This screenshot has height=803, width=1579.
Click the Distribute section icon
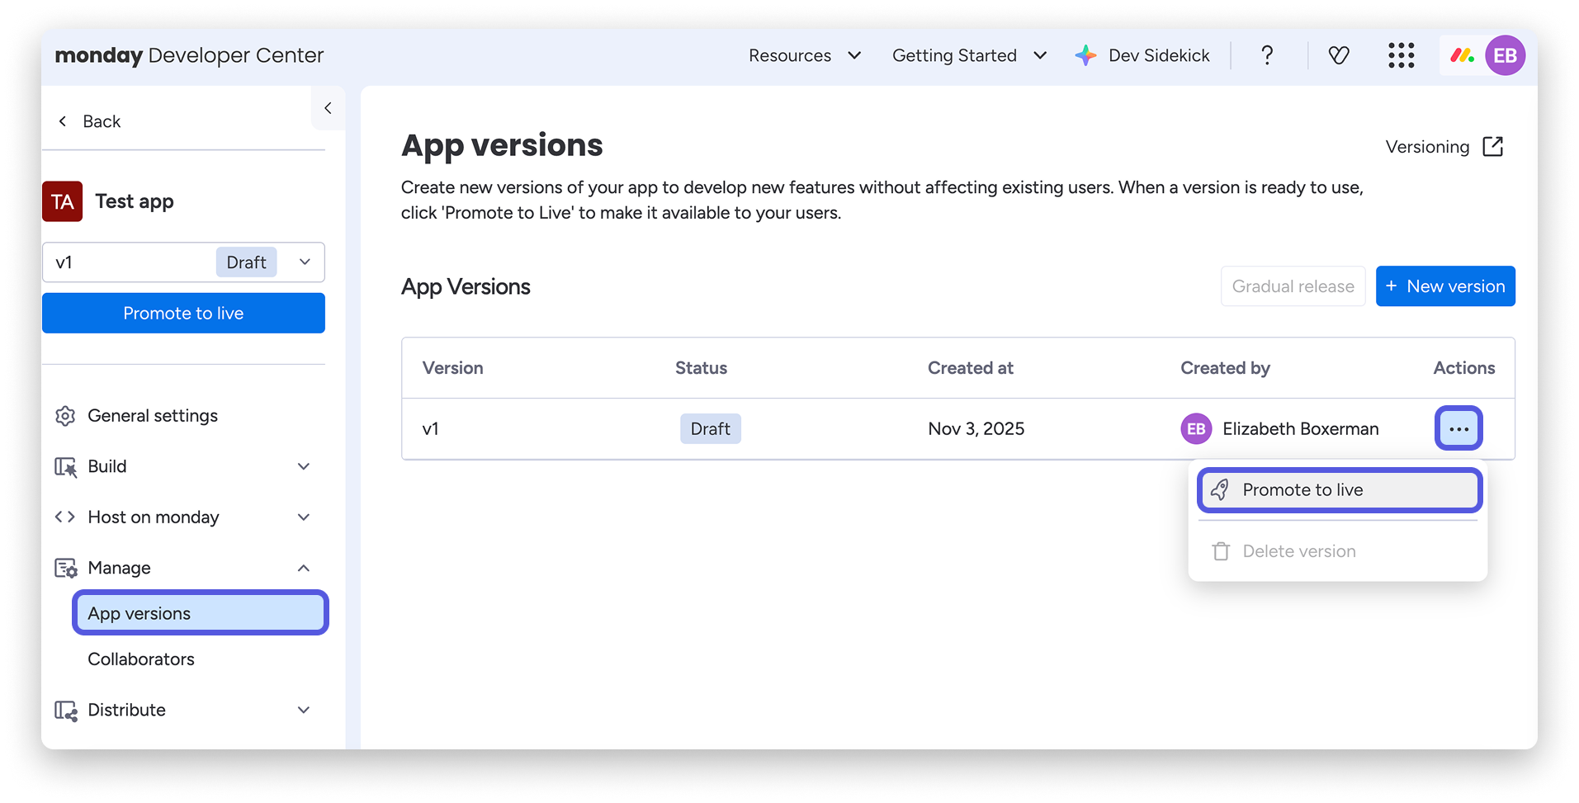tap(65, 711)
